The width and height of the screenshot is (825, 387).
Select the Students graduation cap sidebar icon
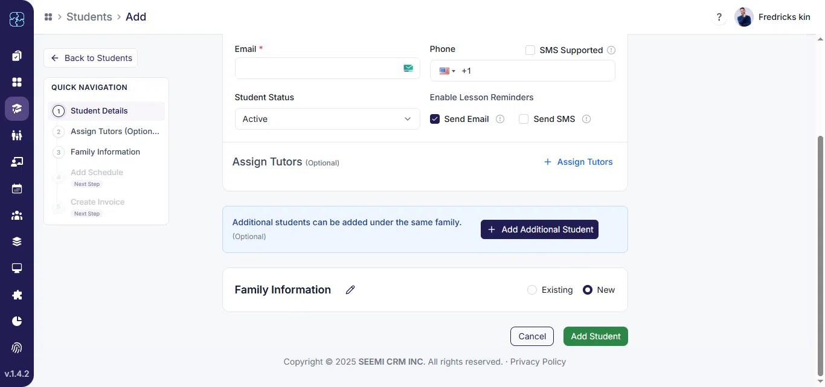coord(17,109)
